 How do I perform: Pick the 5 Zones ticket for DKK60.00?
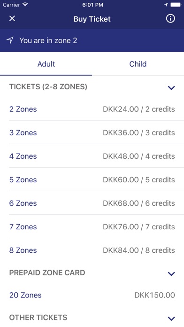[92, 180]
